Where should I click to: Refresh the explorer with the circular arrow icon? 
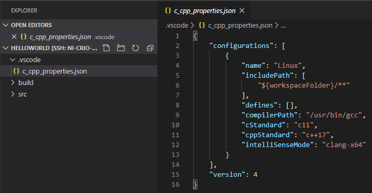[x=136, y=48]
